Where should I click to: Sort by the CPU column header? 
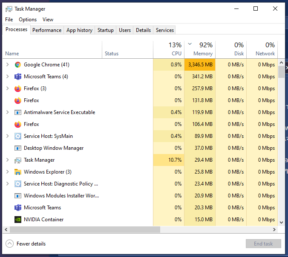169,50
